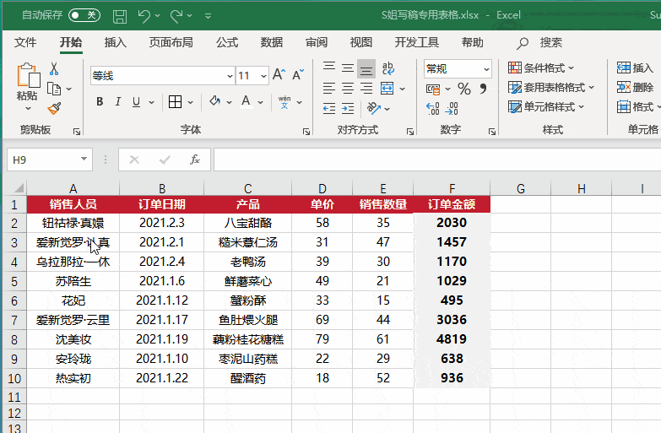Click the wén phonetic guide icon
The image size is (661, 433).
point(284,101)
